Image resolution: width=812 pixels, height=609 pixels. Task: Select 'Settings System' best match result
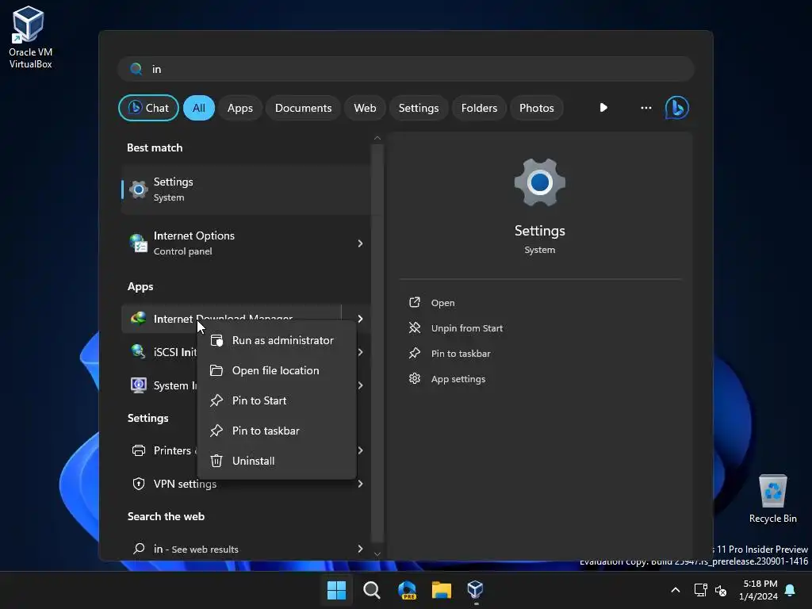pyautogui.click(x=246, y=190)
